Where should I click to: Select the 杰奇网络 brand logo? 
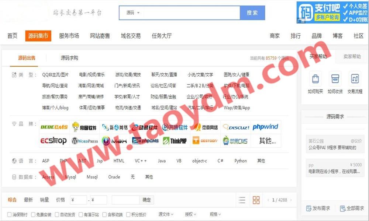coord(206,127)
